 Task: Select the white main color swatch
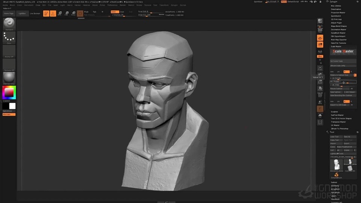pos(12,106)
